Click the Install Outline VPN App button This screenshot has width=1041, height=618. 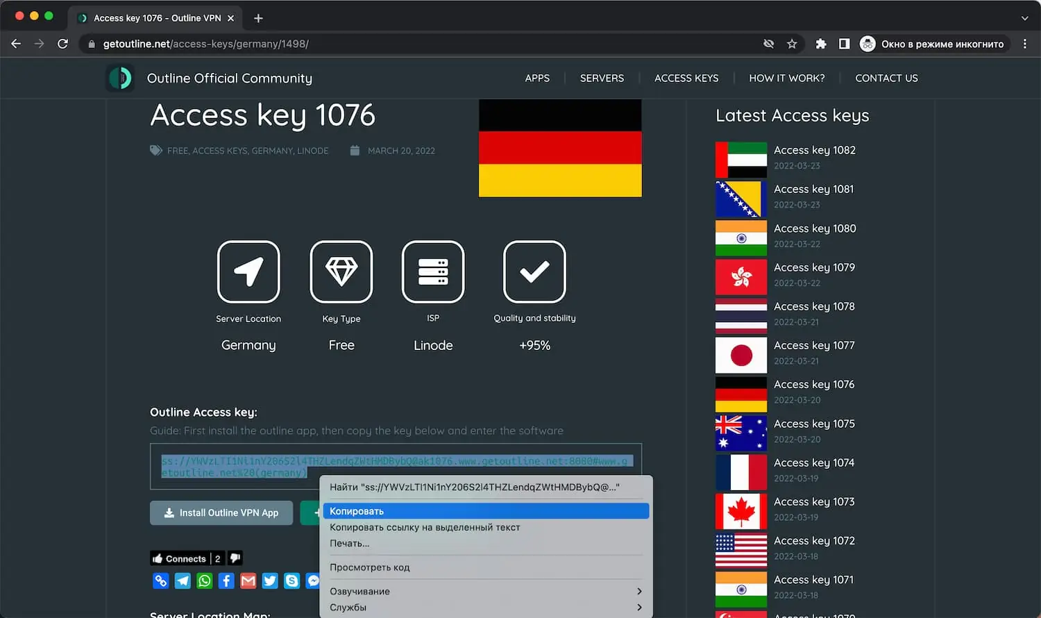[221, 513]
